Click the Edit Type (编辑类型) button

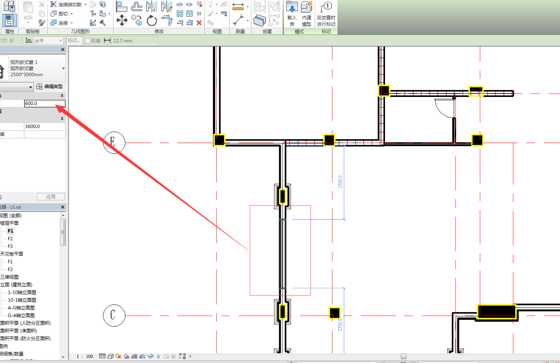click(x=50, y=87)
